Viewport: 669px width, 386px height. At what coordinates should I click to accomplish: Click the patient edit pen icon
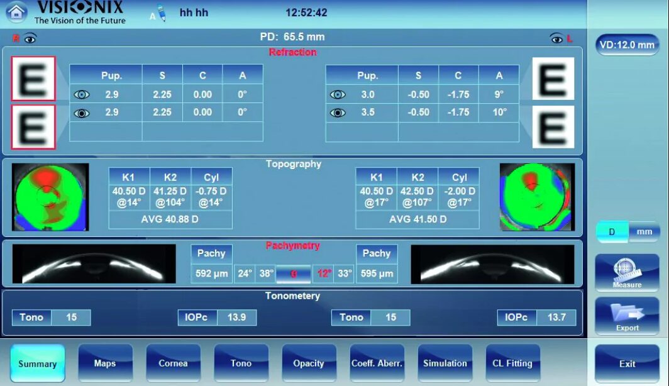[160, 14]
